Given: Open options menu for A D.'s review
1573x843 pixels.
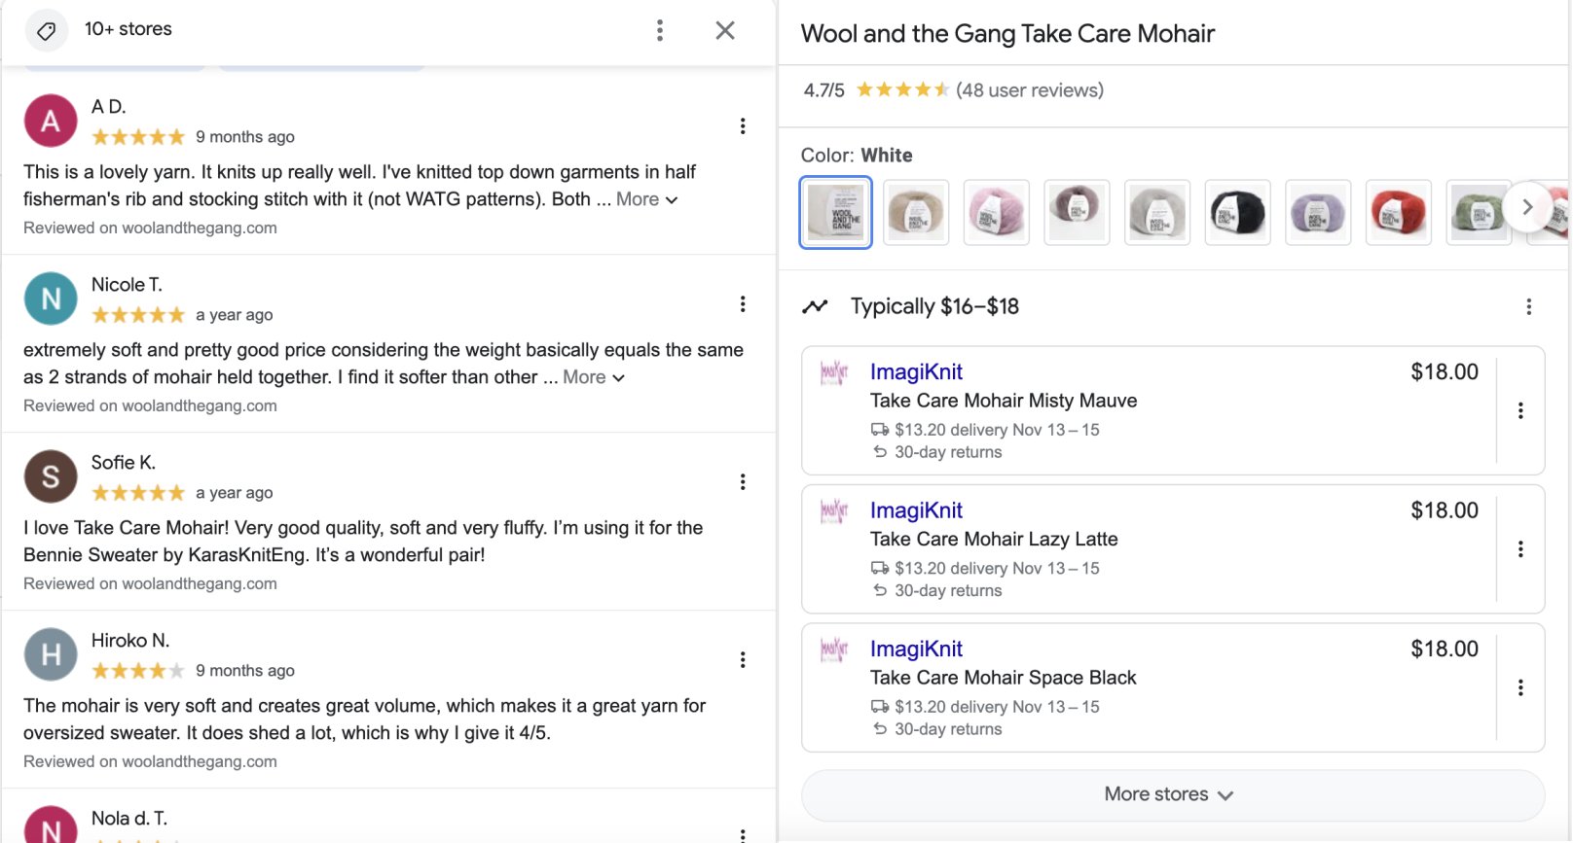Looking at the screenshot, I should 743,126.
